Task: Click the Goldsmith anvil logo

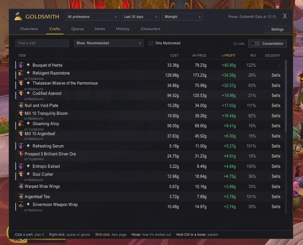Action: pos(18,16)
